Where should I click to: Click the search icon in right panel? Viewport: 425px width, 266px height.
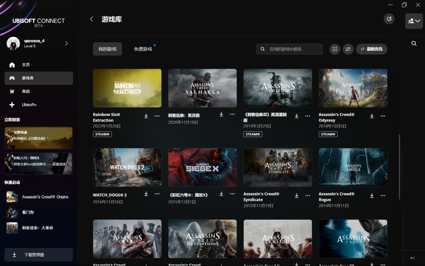click(x=414, y=44)
